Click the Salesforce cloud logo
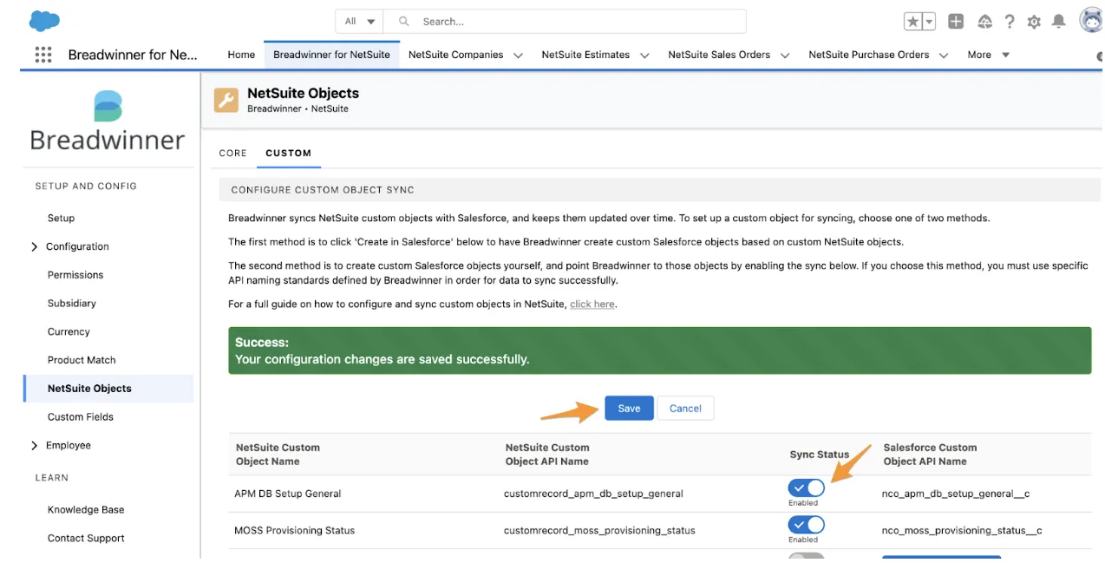 coord(44,21)
